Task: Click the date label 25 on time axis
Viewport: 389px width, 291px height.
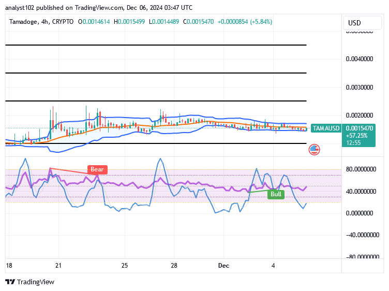Action: 125,266
